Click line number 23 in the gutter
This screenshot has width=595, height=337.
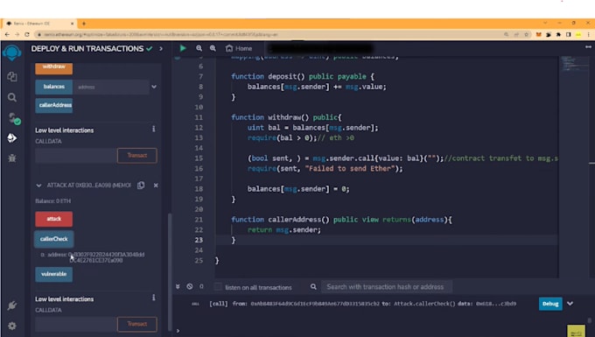(199, 240)
